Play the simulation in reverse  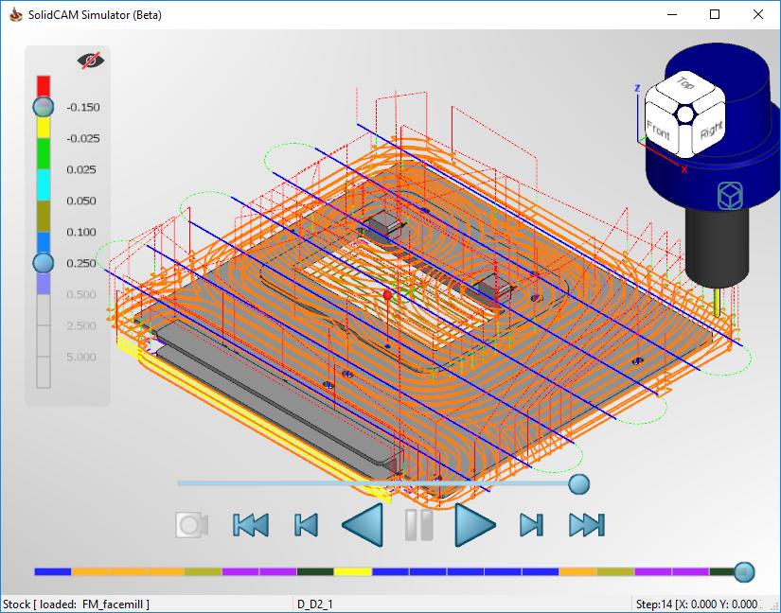(x=364, y=525)
